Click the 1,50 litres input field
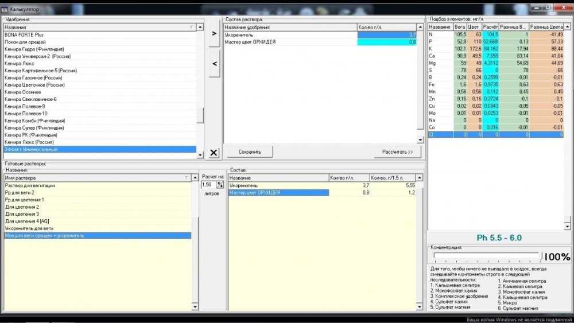The width and height of the screenshot is (574, 323). pos(209,185)
